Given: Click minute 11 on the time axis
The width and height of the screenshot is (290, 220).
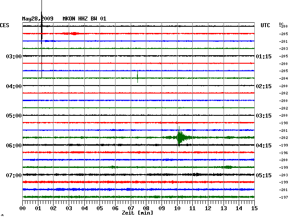Looking at the screenshot, I should tap(192, 208).
